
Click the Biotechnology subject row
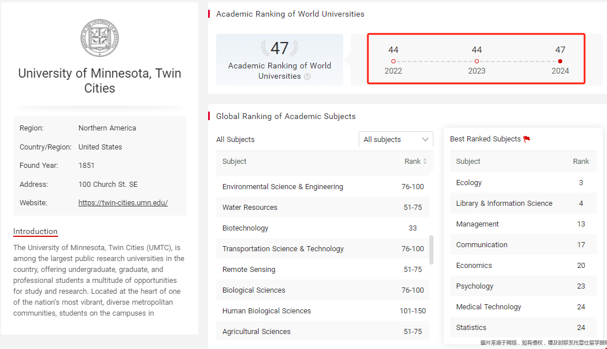click(322, 228)
